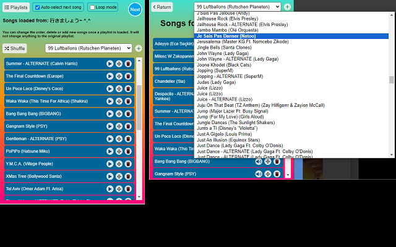Choose Just A Gigolo (Louis Prima)
The width and height of the screenshot is (396, 247).
[291, 135]
